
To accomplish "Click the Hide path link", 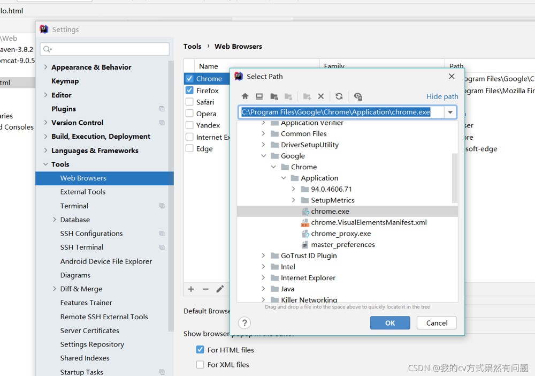I will (442, 96).
